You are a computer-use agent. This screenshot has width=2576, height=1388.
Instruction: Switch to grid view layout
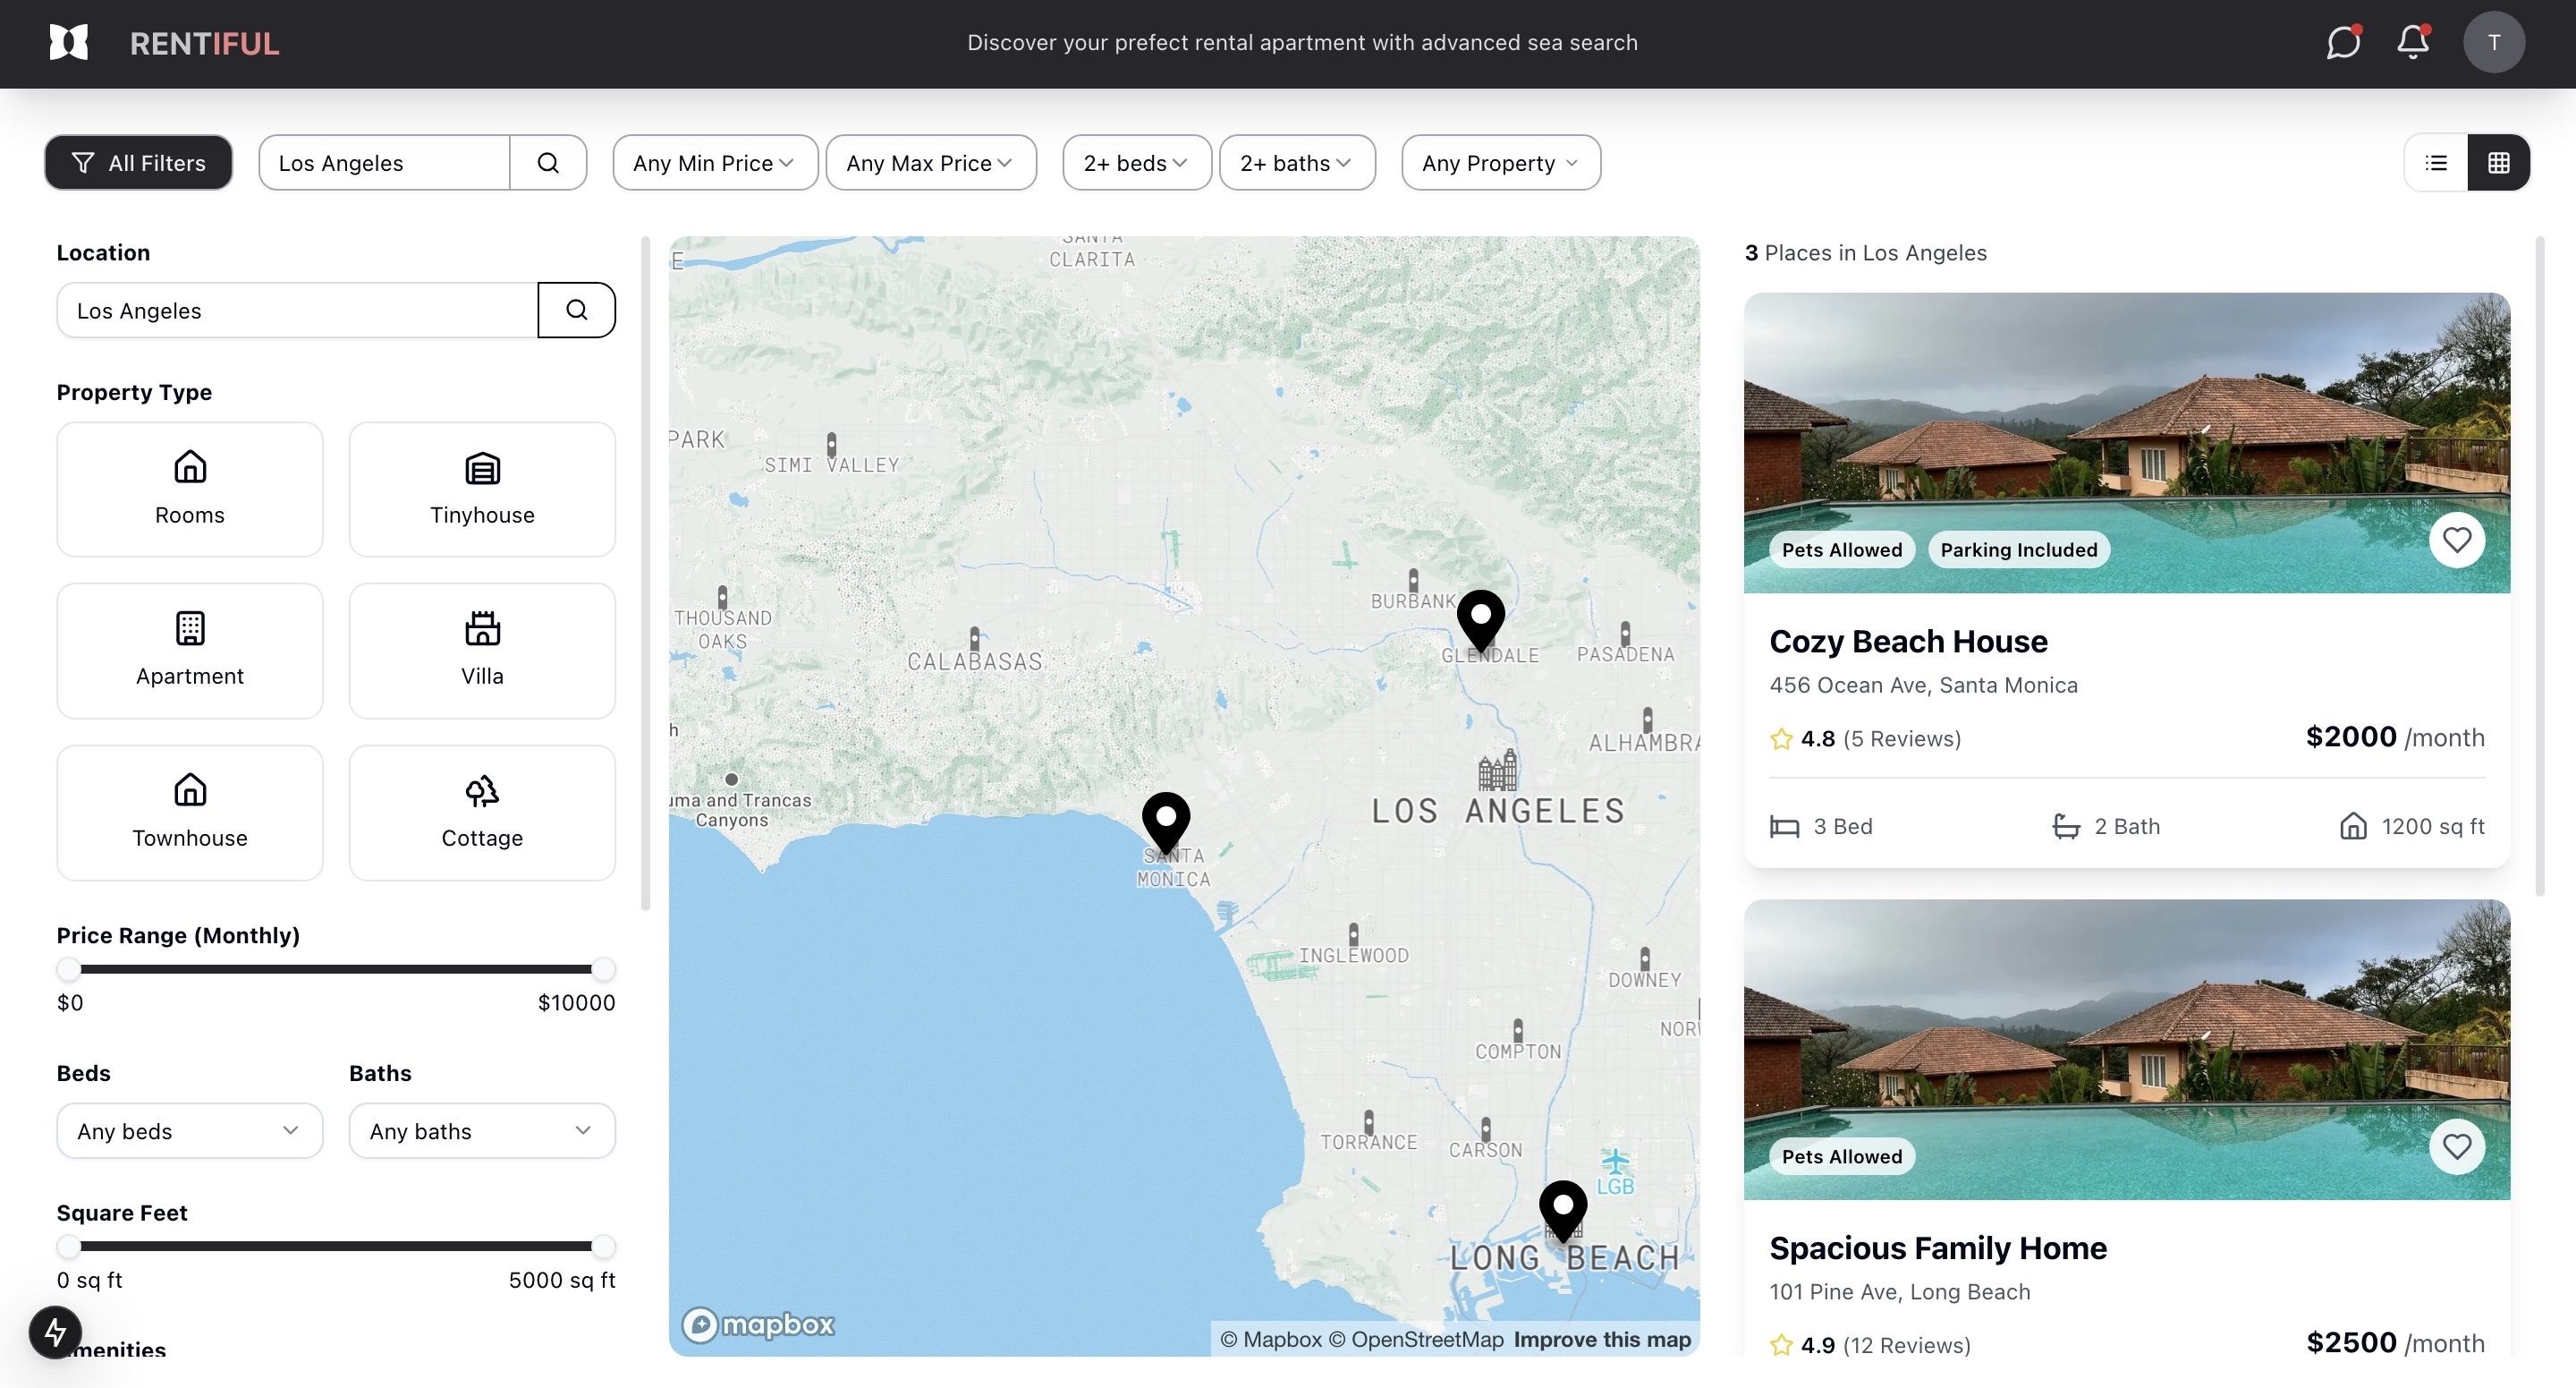(2498, 162)
